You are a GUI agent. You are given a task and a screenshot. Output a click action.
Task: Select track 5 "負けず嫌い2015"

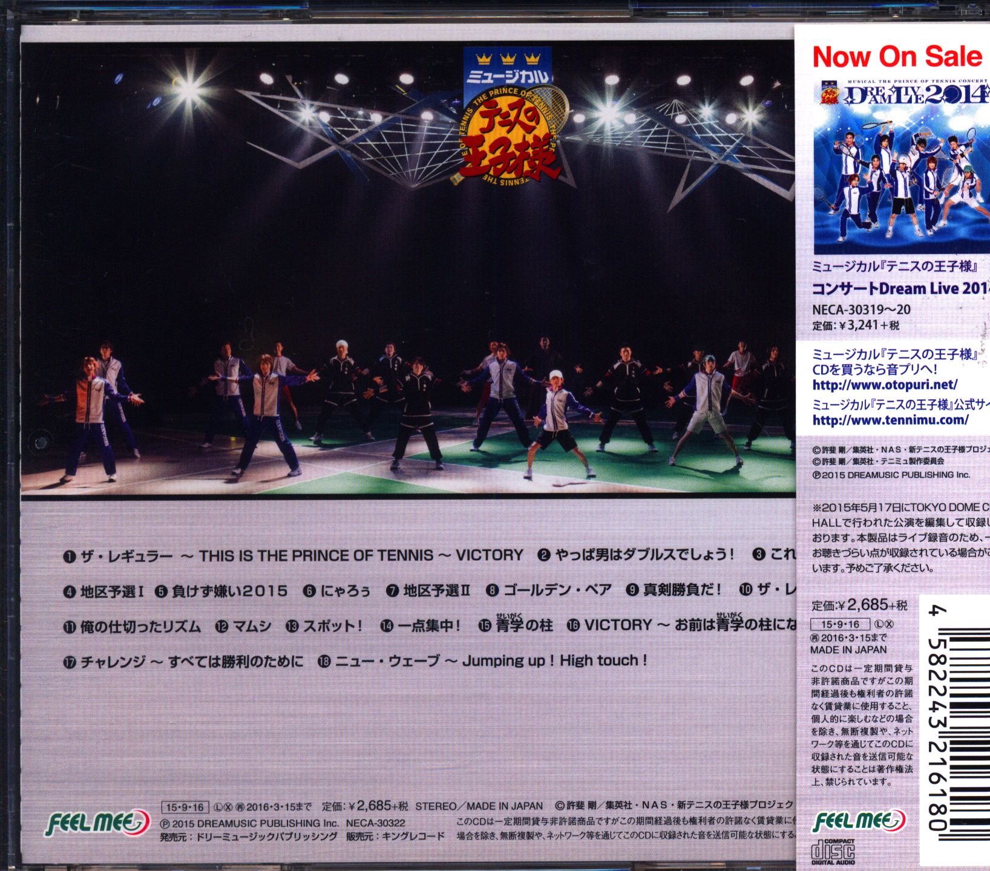coord(221,591)
